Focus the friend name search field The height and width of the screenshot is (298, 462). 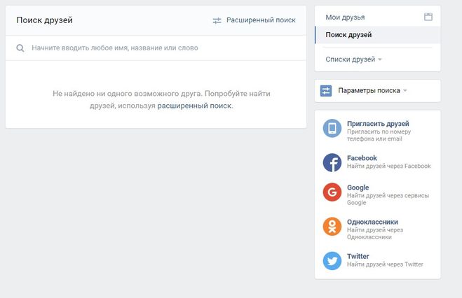tap(156, 48)
